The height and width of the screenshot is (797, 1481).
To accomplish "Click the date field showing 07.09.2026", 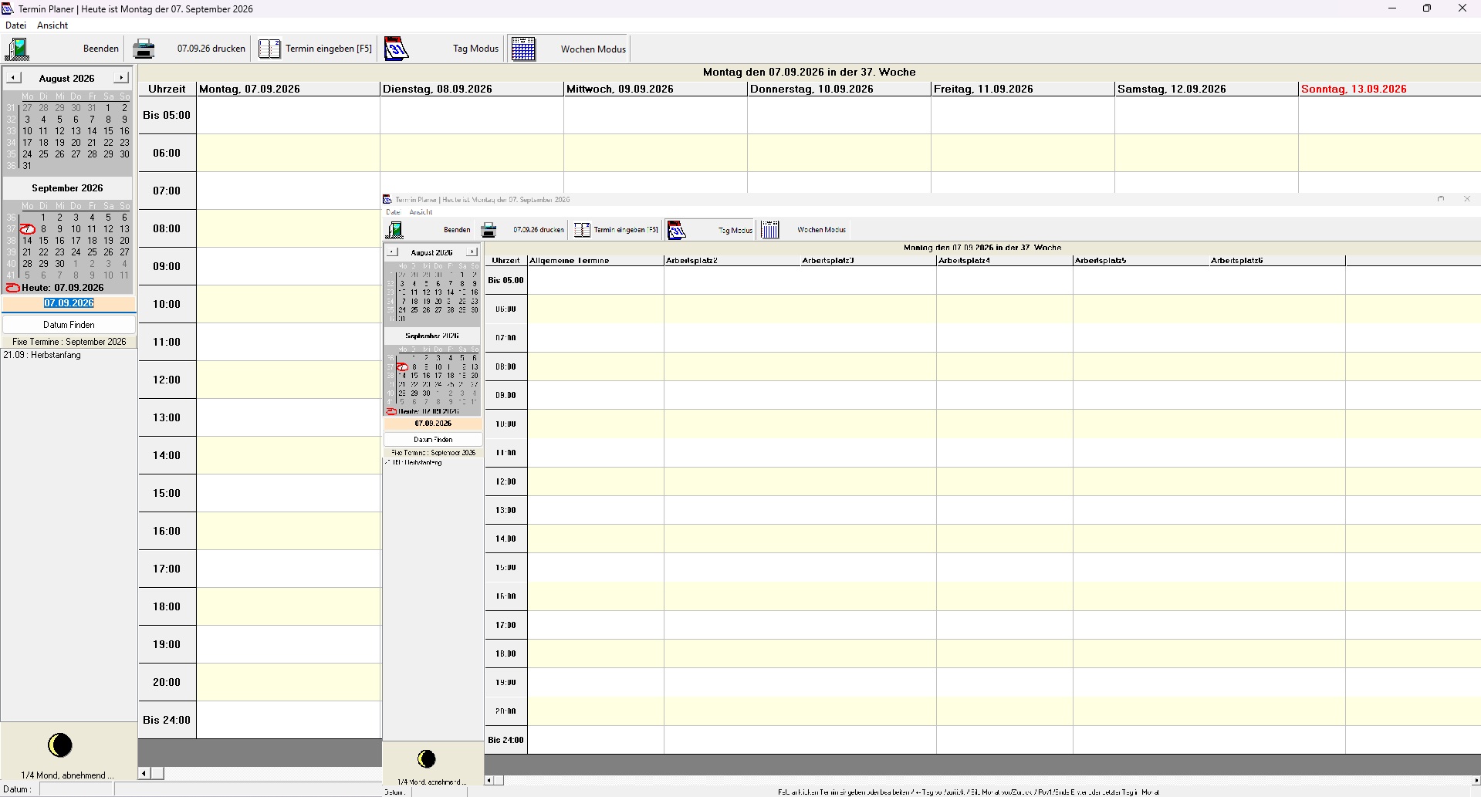I will (x=69, y=303).
